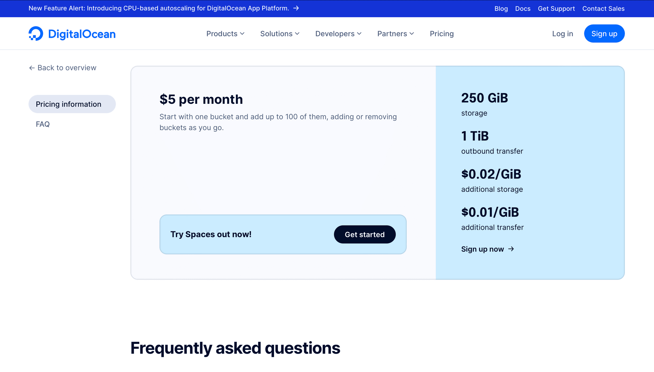
Task: Follow the Sign up now link
Action: click(482, 249)
